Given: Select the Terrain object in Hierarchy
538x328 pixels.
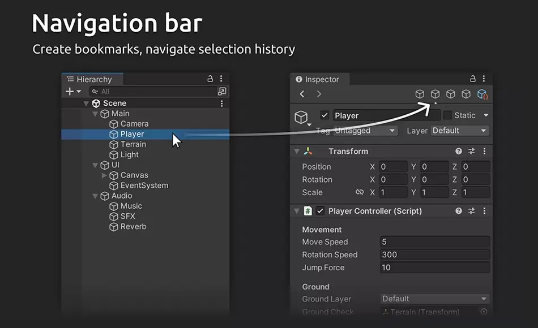Looking at the screenshot, I should 133,144.
